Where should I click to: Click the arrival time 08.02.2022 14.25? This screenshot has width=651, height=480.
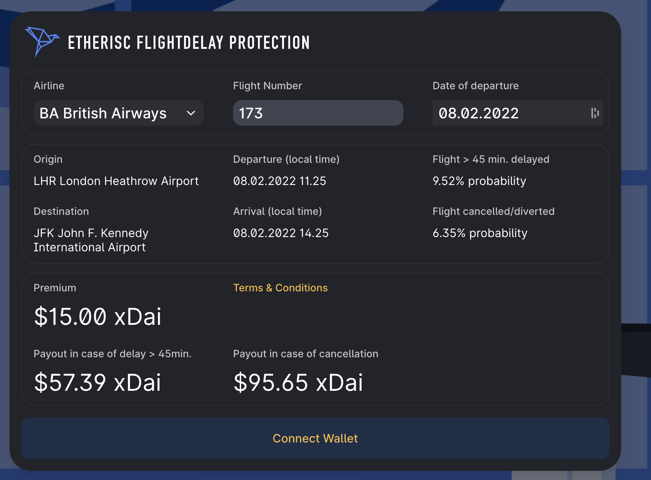click(281, 233)
